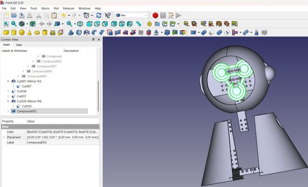Switch to the Model tab

[x=6, y=45]
